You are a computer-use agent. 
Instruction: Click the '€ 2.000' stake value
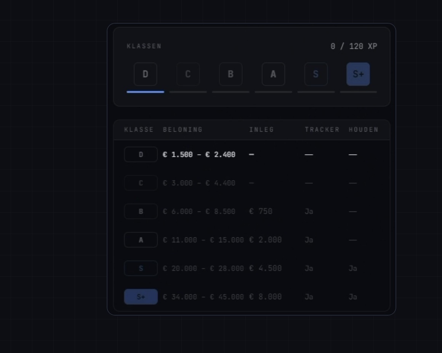coord(265,240)
